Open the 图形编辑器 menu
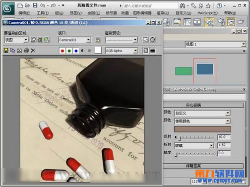This screenshot has width=250, height=187. [142, 13]
